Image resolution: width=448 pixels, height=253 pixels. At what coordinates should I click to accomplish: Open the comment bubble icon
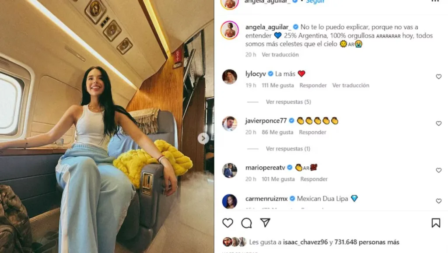246,223
